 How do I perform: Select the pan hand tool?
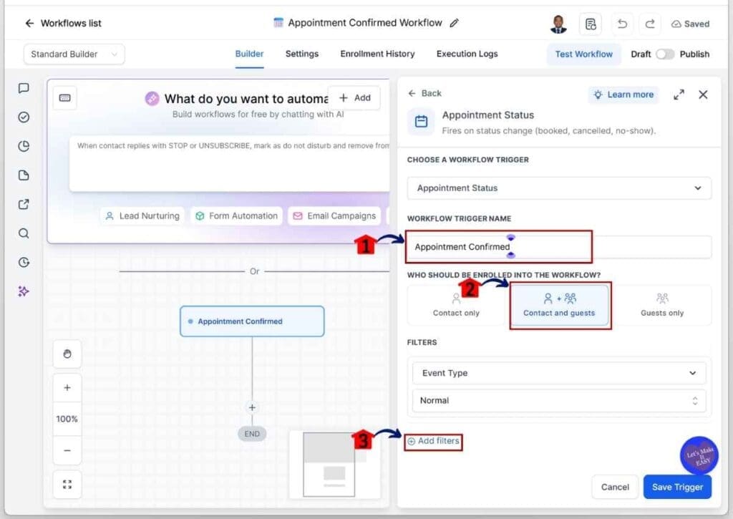pyautogui.click(x=67, y=354)
